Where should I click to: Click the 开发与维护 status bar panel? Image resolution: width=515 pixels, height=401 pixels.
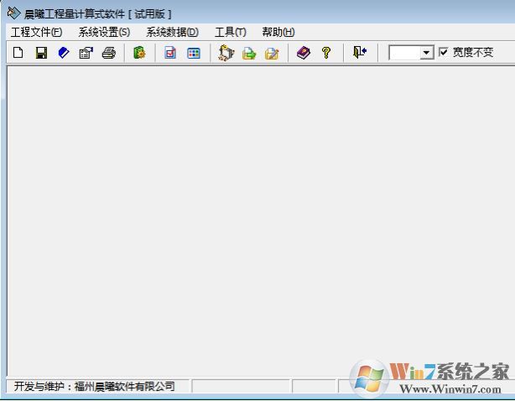[x=96, y=386]
